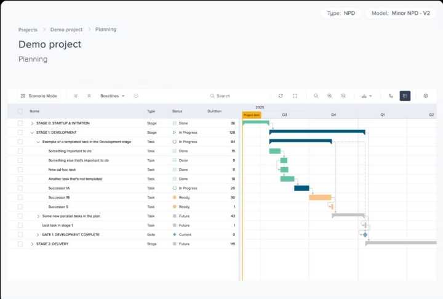Screen dimensions: 443x299
Task: Click the critical path icon beside list view
Action: (x=391, y=96)
